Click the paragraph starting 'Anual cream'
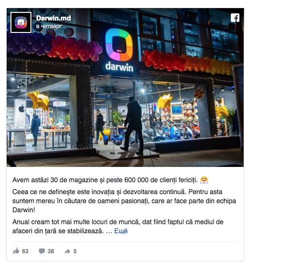 (118, 226)
